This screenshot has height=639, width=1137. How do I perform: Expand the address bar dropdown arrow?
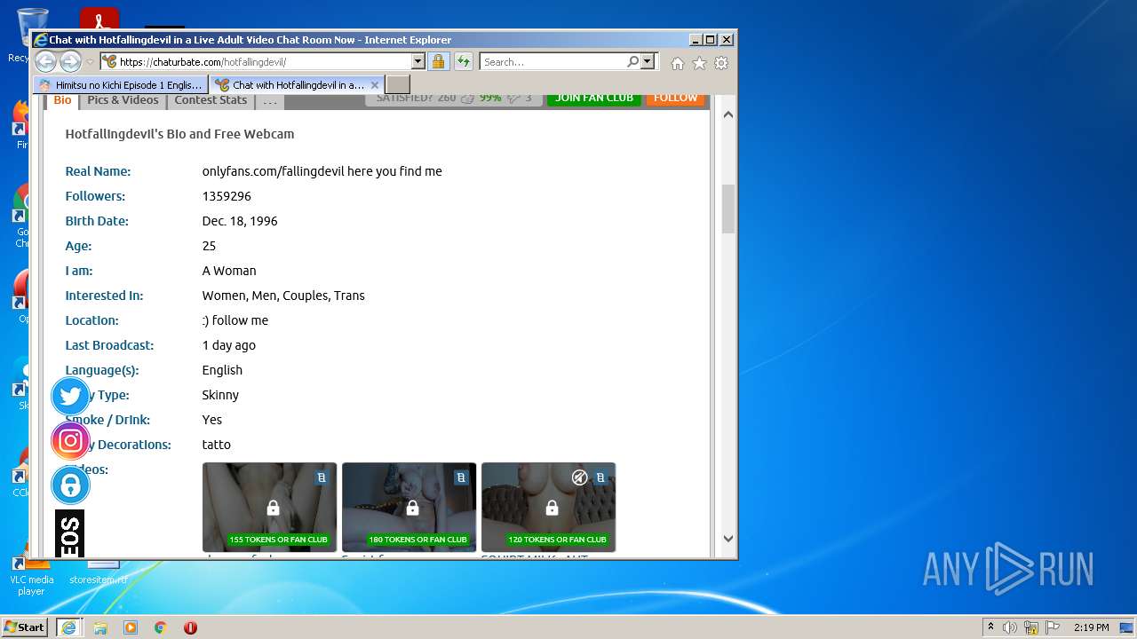coord(418,62)
